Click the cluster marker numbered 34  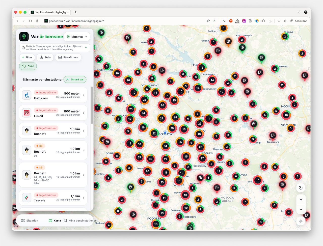(x=165, y=146)
